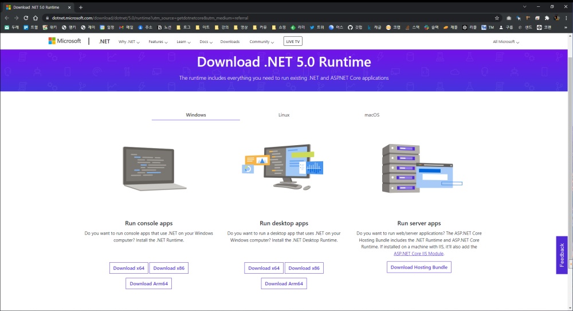Open the blue contacts person bookmark

pos(145,28)
